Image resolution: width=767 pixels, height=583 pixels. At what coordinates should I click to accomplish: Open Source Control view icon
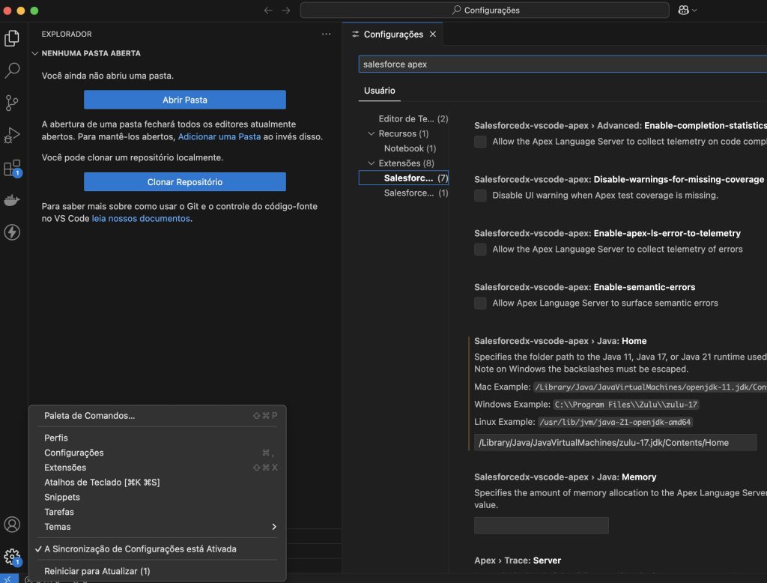coord(12,103)
